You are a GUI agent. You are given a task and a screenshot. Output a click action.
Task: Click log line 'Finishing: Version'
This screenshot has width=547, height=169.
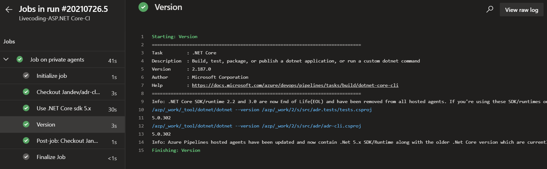(176, 150)
